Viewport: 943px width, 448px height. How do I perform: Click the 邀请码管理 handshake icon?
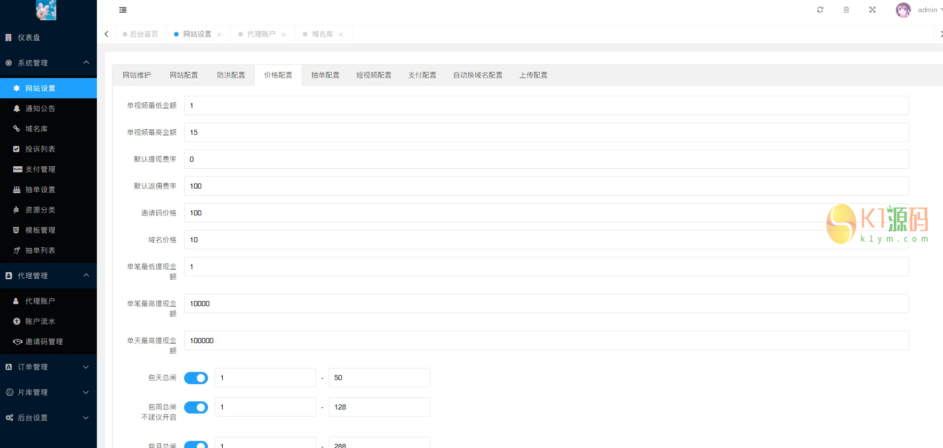[17, 342]
